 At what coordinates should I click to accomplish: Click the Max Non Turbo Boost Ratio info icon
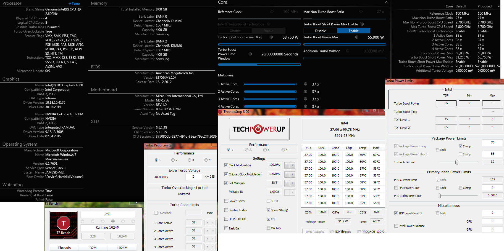pos(361,12)
